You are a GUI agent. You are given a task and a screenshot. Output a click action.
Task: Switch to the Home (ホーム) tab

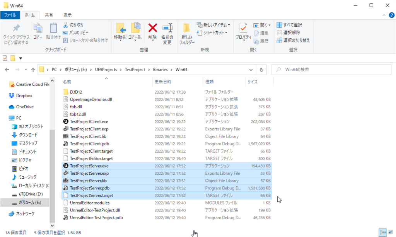coord(30,15)
